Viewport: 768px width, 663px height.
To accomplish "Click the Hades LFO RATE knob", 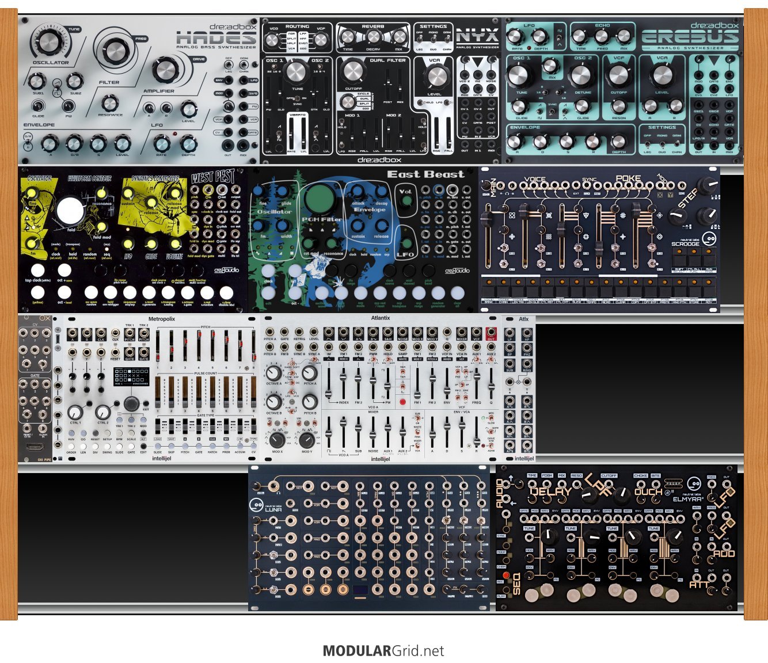I will coord(162,142).
